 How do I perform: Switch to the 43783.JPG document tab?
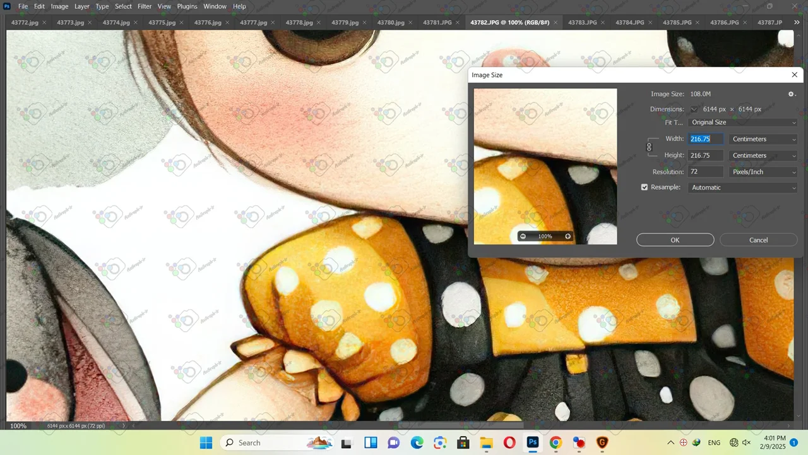tap(582, 23)
